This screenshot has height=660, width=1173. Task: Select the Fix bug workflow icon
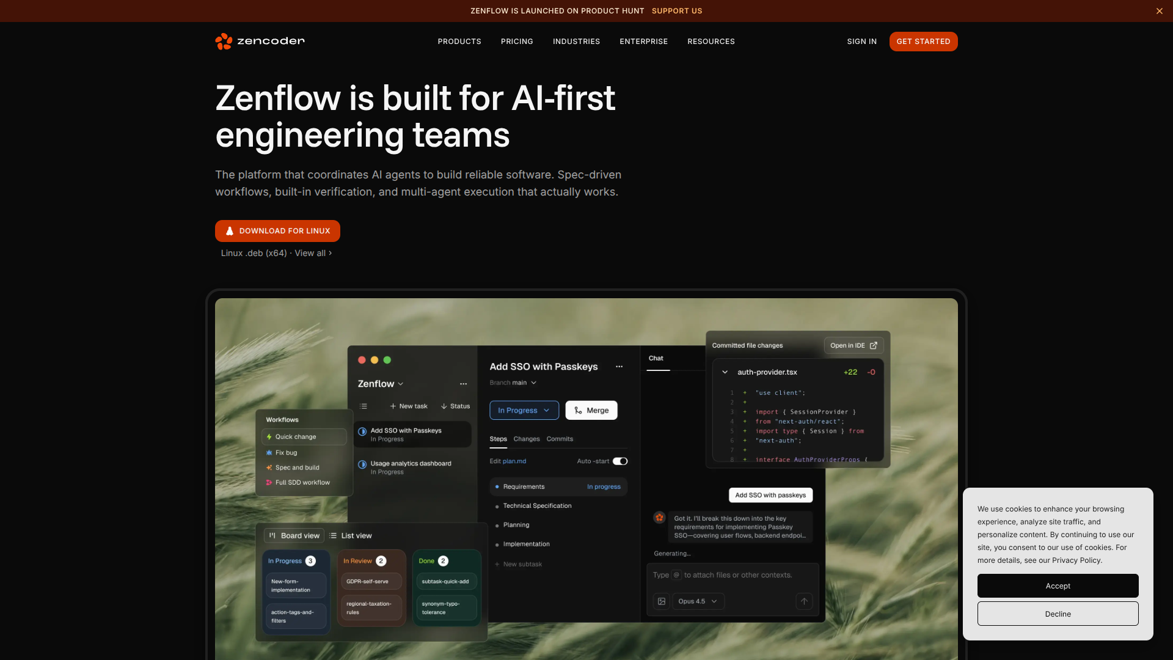pyautogui.click(x=269, y=452)
